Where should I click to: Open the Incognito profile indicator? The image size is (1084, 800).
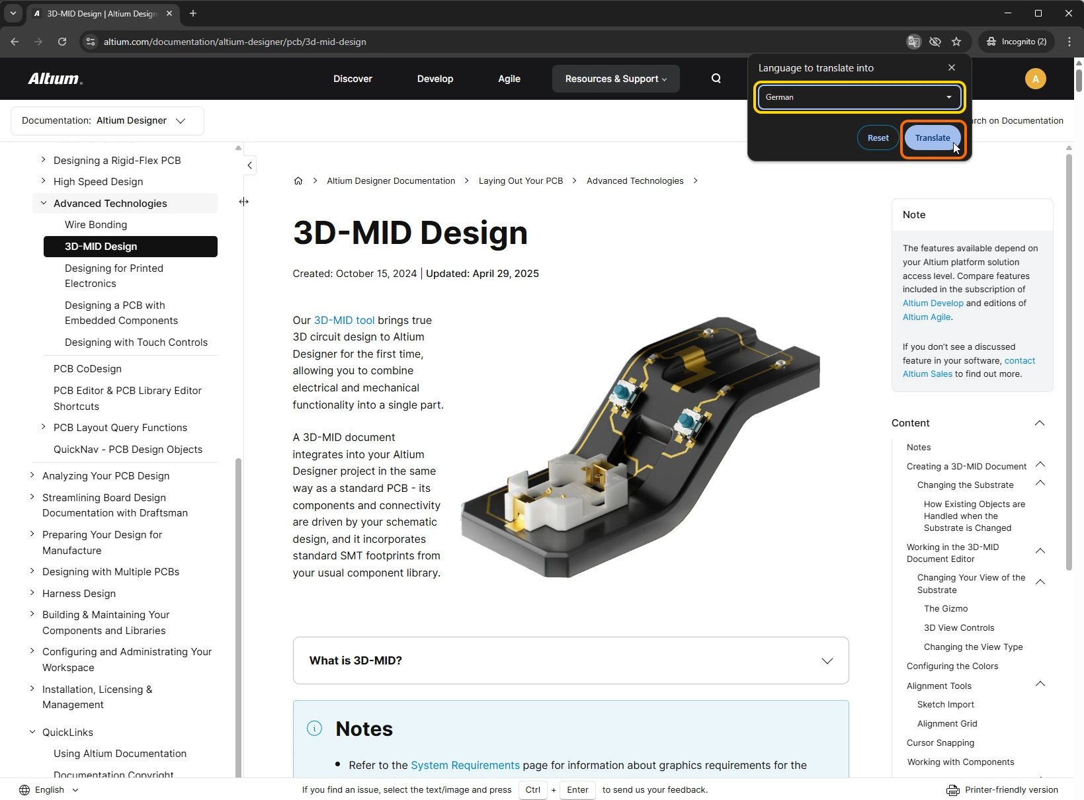click(x=1017, y=42)
